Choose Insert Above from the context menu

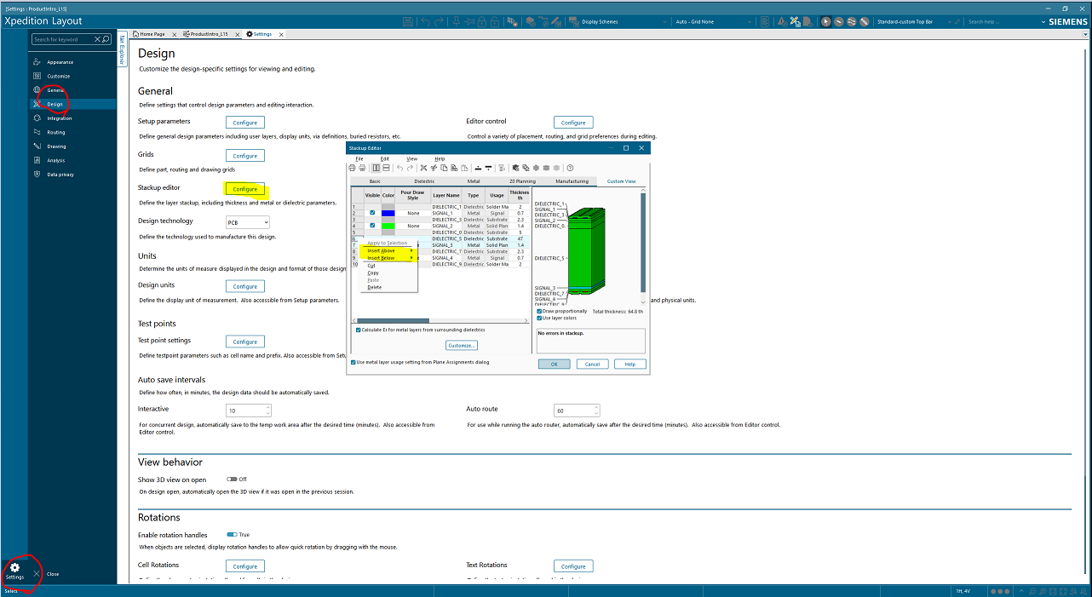coord(382,250)
